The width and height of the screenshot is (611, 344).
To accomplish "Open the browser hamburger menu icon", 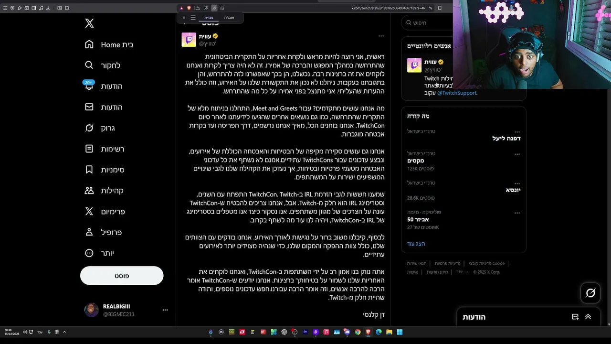I will click(x=5, y=8).
